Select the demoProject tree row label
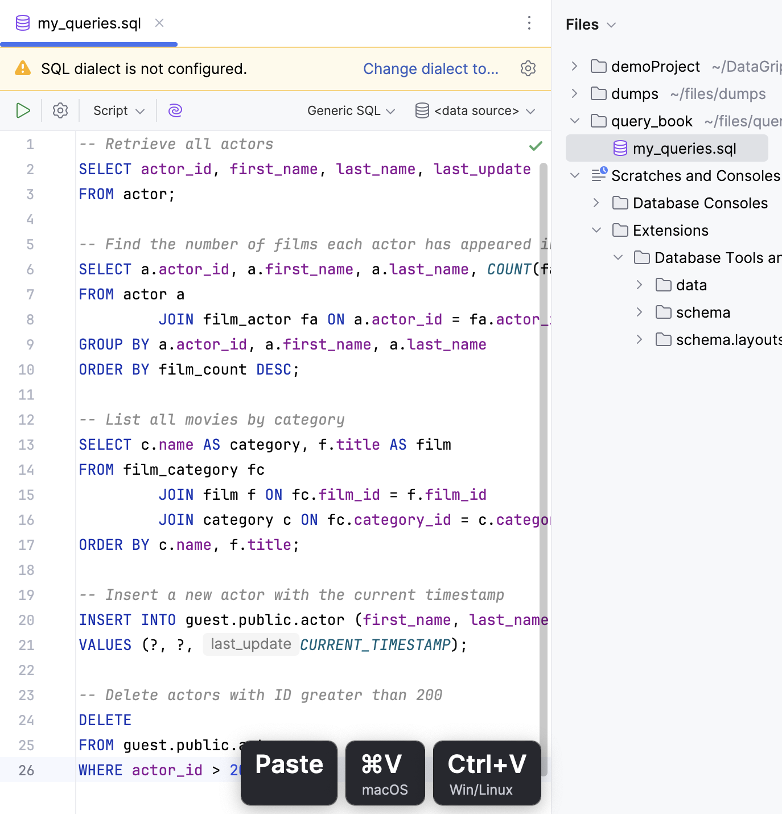The width and height of the screenshot is (782, 814). (656, 67)
